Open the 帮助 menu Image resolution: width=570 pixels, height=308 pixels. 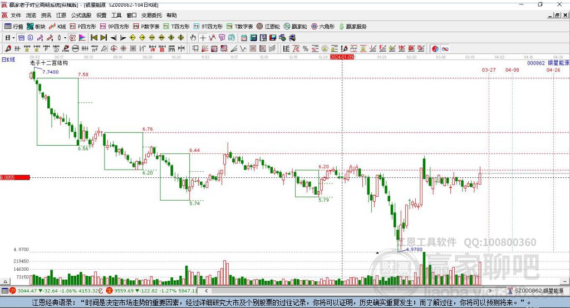click(x=171, y=15)
